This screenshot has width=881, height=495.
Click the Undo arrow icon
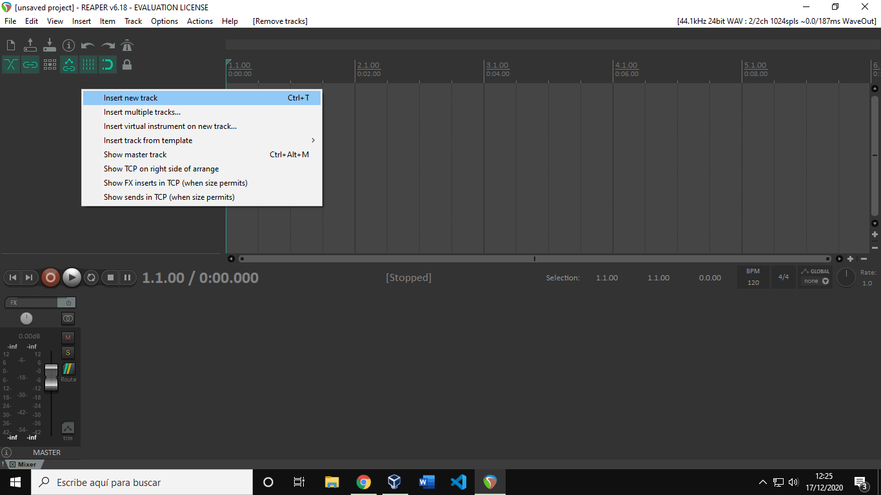(88, 45)
